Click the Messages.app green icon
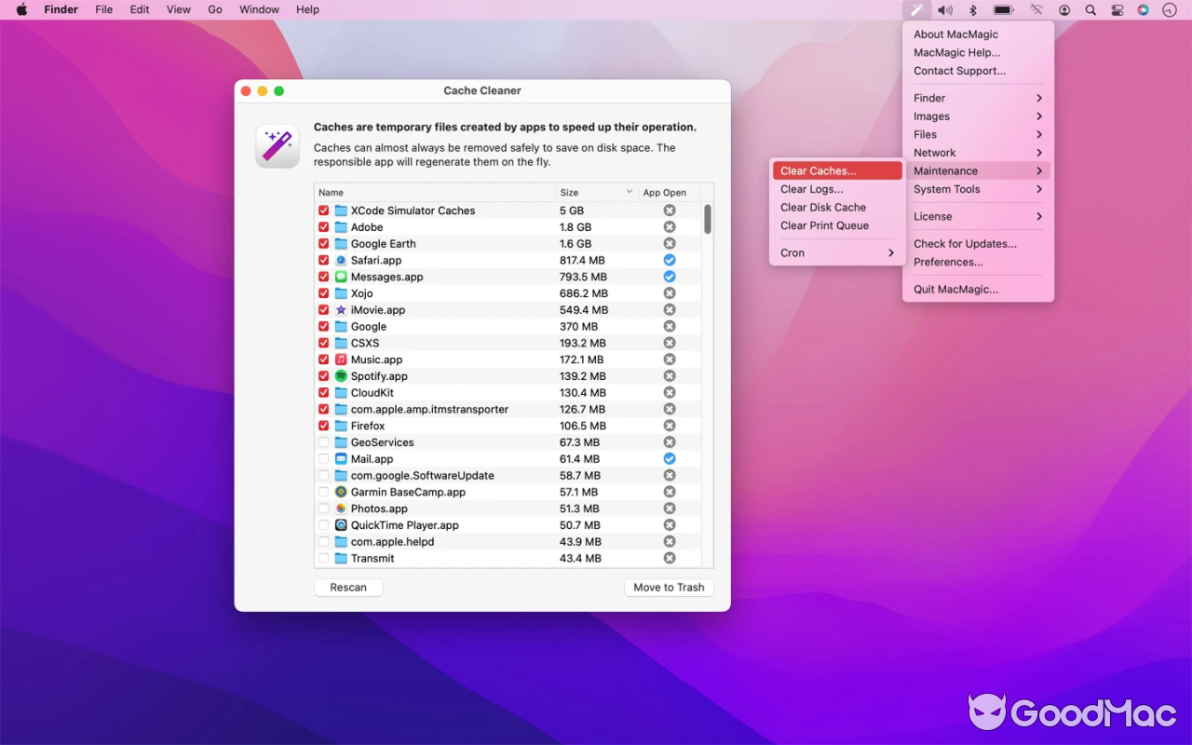 pyautogui.click(x=339, y=277)
